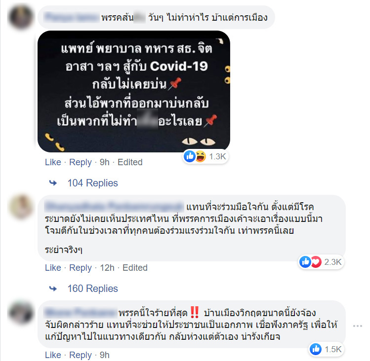Reply to the last comment at the bottom
Viewport: 370px width, 361px height.
coord(80,355)
